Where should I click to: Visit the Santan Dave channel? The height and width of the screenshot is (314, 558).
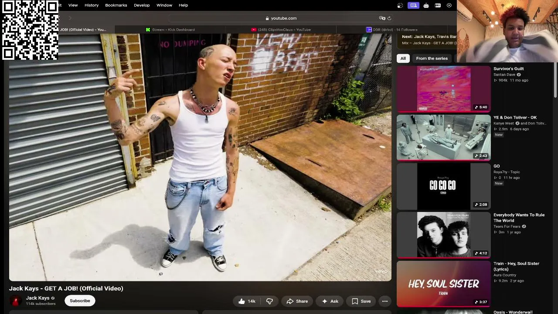click(x=504, y=75)
